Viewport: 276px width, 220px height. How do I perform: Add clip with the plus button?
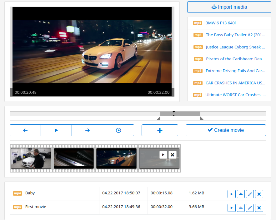coord(160,130)
